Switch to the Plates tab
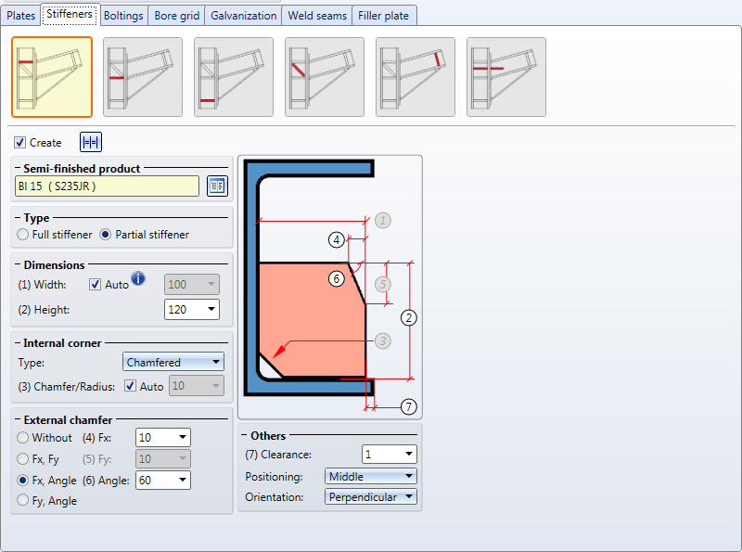The image size is (742, 552). 20,16
